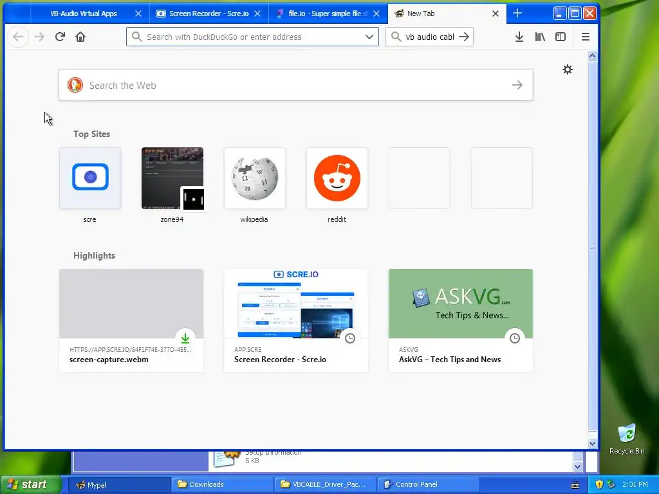
Task: Toggle the sidebar view icon
Action: 561,37
